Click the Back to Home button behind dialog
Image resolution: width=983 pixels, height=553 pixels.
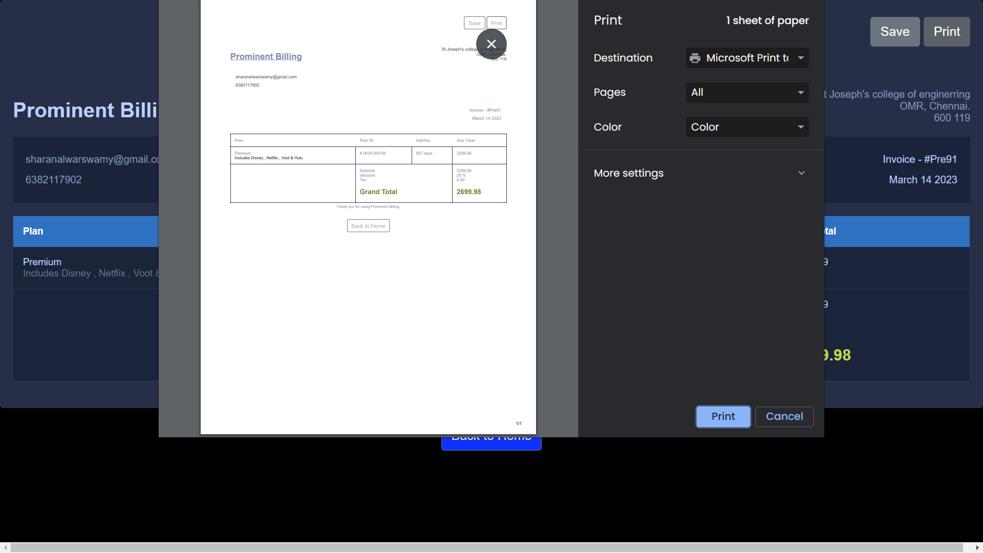[x=491, y=443]
